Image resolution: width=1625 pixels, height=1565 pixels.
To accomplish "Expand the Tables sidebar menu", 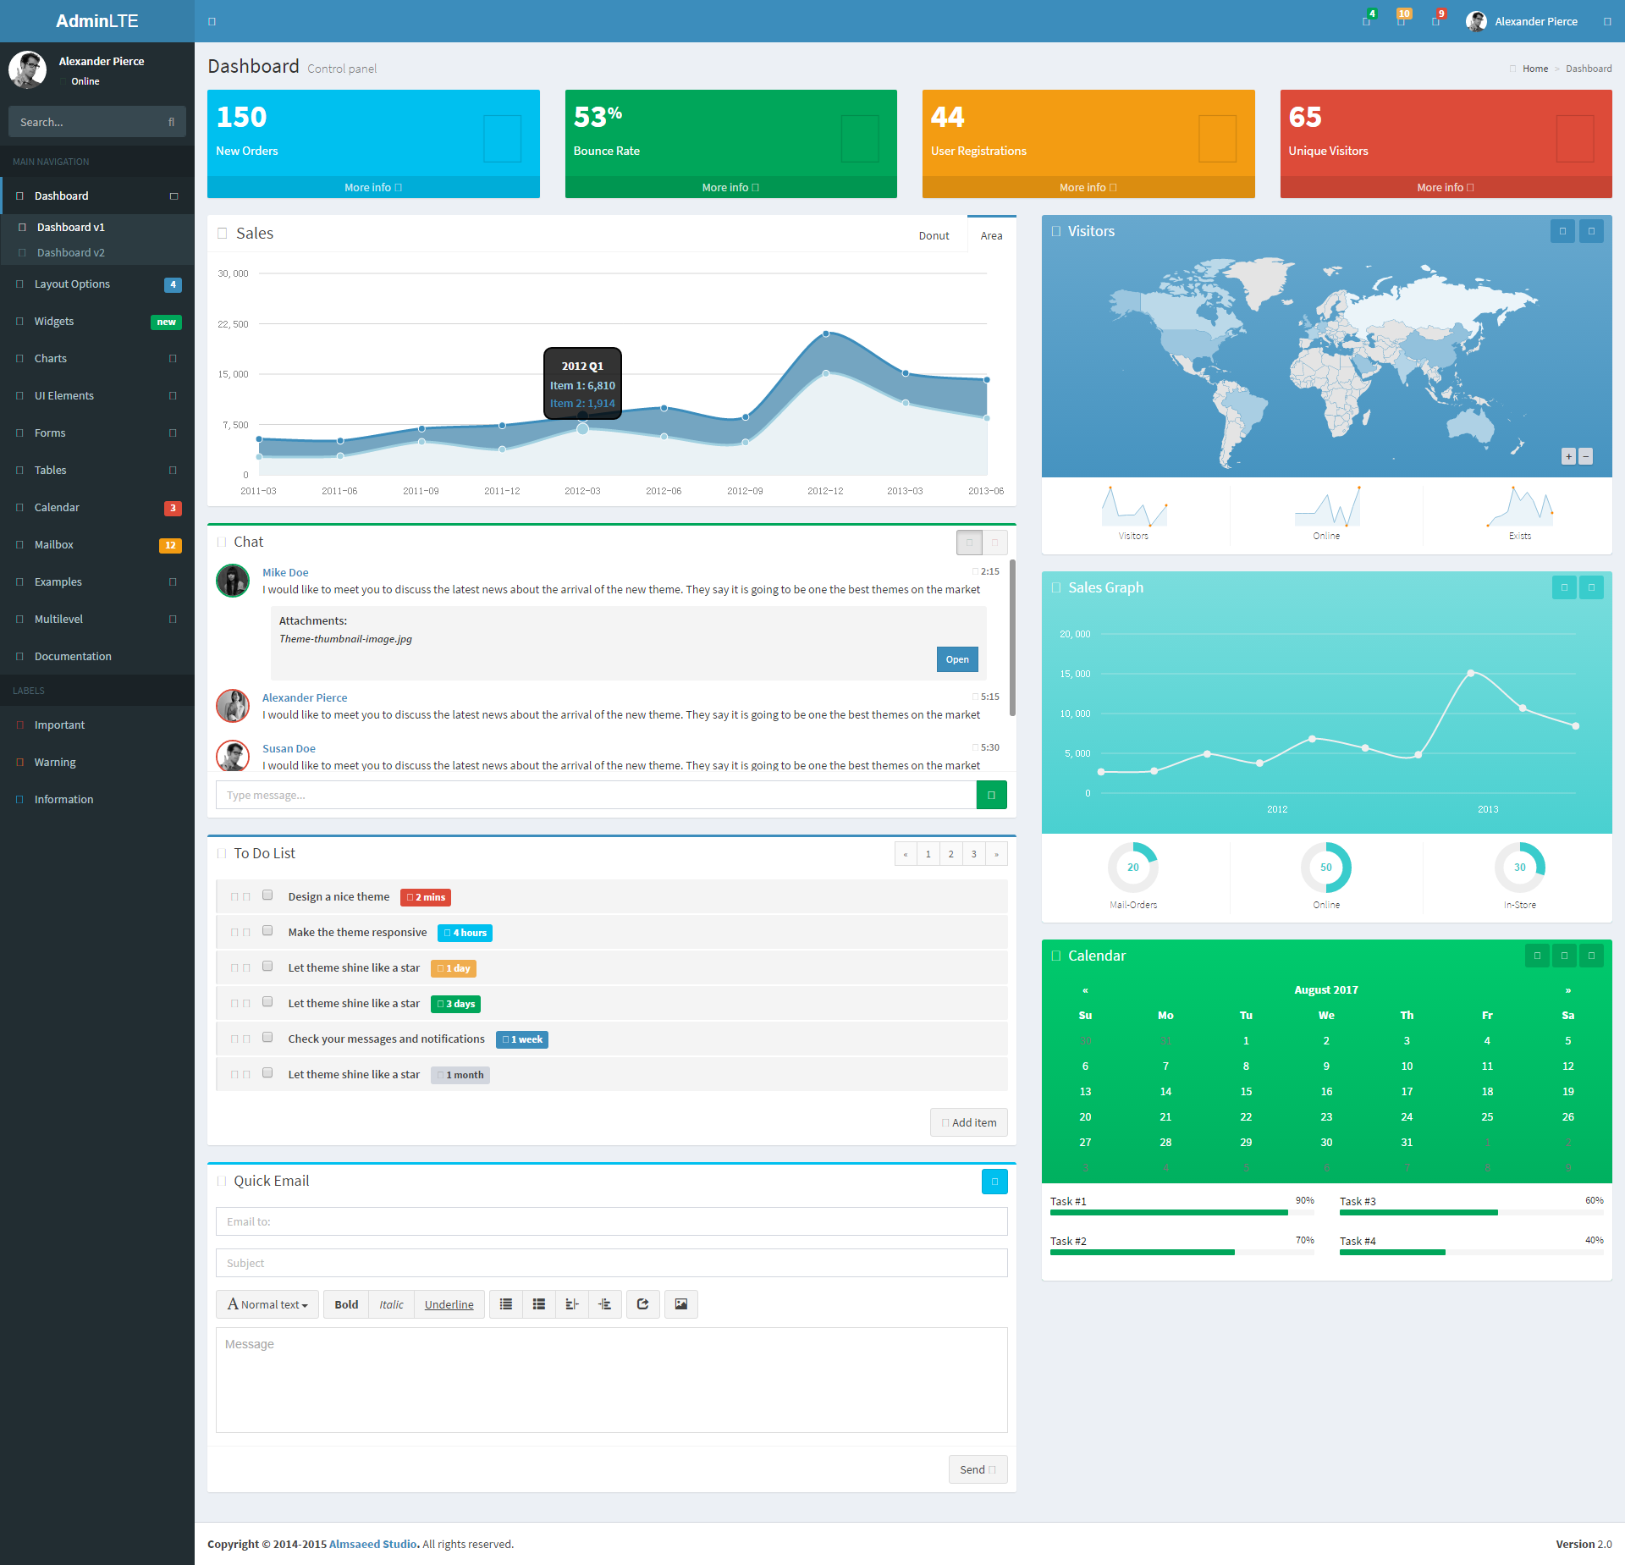I will click(x=97, y=471).
